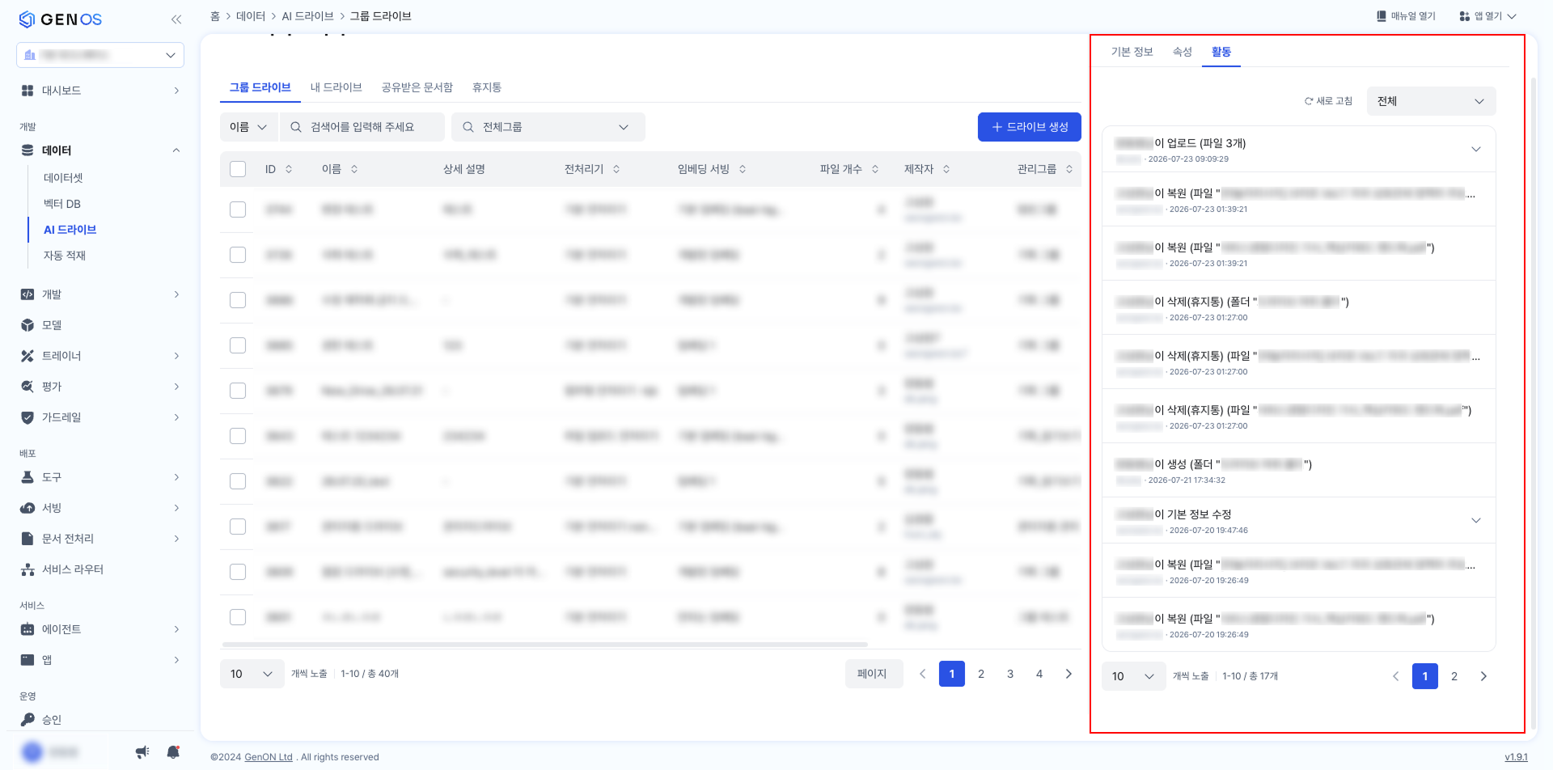This screenshot has height=770, width=1553.
Task: Switch to the 휴지통 tab
Action: click(x=487, y=87)
